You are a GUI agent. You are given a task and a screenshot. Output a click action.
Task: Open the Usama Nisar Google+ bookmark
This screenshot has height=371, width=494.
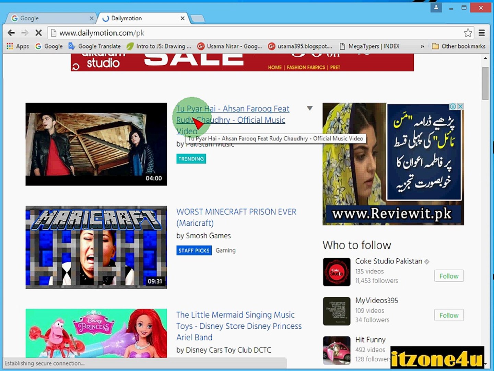pyautogui.click(x=230, y=46)
